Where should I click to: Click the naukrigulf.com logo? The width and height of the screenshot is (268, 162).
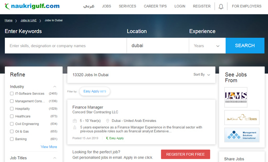pyautogui.click(x=32, y=6)
